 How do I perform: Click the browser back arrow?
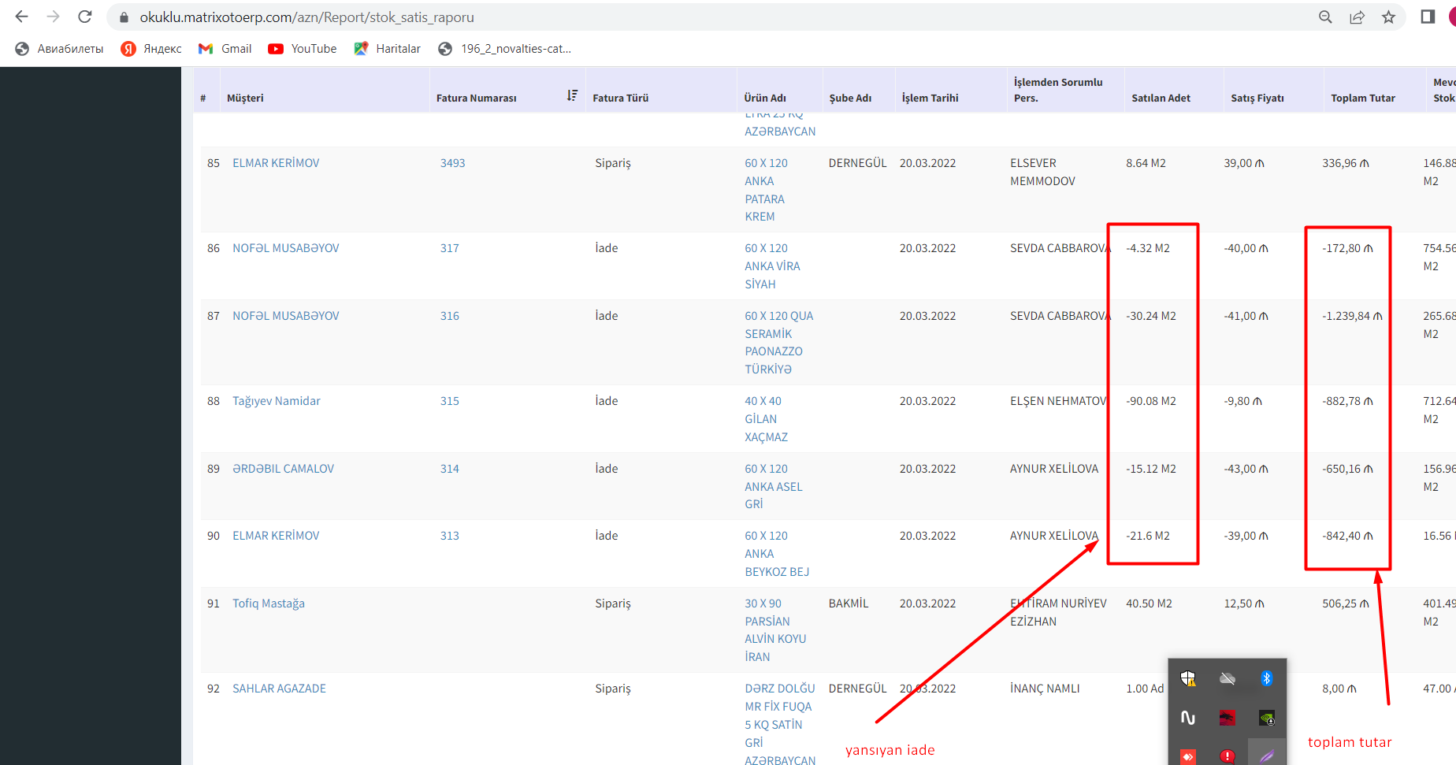coord(21,17)
